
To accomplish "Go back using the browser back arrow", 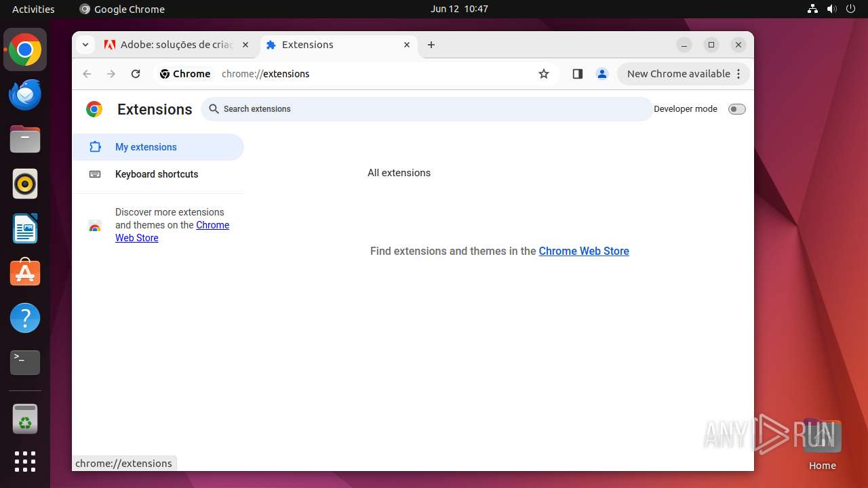I will click(87, 74).
